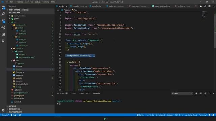Expand the Open Editors section

31,10
